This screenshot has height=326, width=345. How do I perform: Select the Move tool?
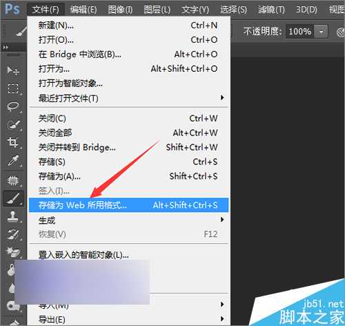click(12, 70)
